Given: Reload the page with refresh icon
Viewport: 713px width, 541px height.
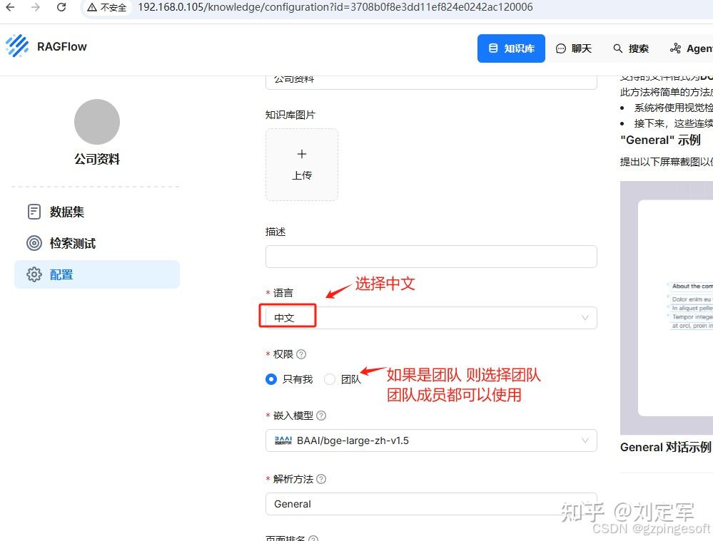Looking at the screenshot, I should click(x=61, y=7).
